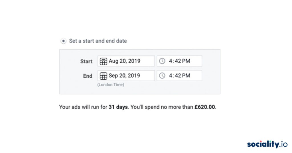The height and width of the screenshot is (153, 292).
Task: Open the calendar icon beside Aug 20, 2019
Action: 103,61
